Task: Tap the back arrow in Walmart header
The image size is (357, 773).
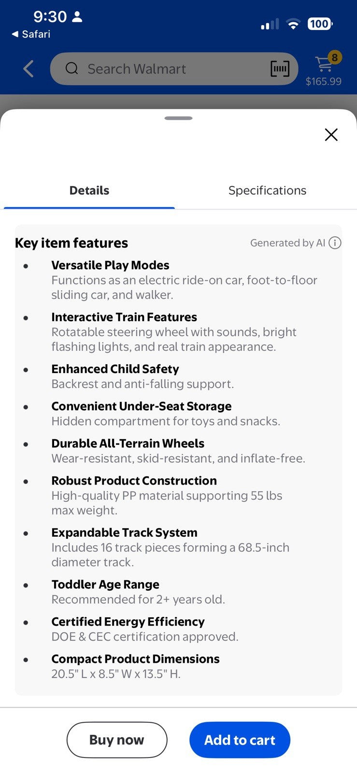Action: [29, 69]
